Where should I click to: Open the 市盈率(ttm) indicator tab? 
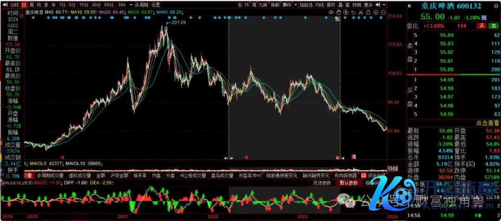click(x=250, y=176)
